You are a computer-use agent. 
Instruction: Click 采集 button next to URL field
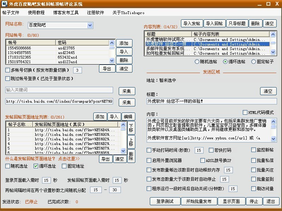coord(127,103)
